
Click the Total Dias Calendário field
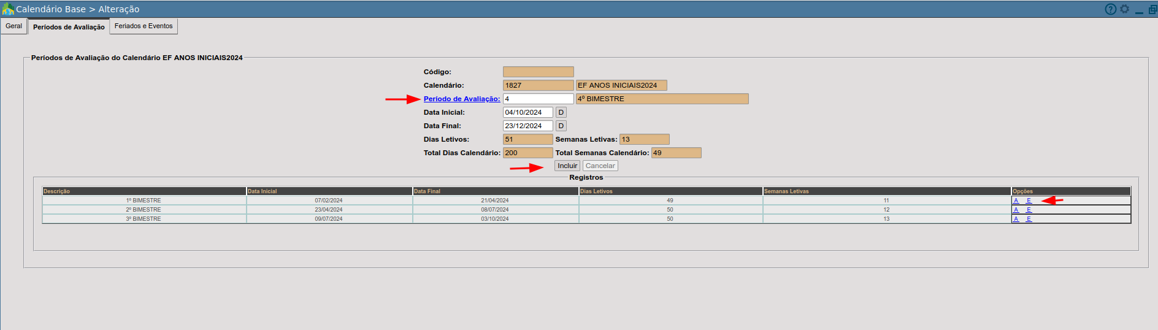click(x=528, y=153)
